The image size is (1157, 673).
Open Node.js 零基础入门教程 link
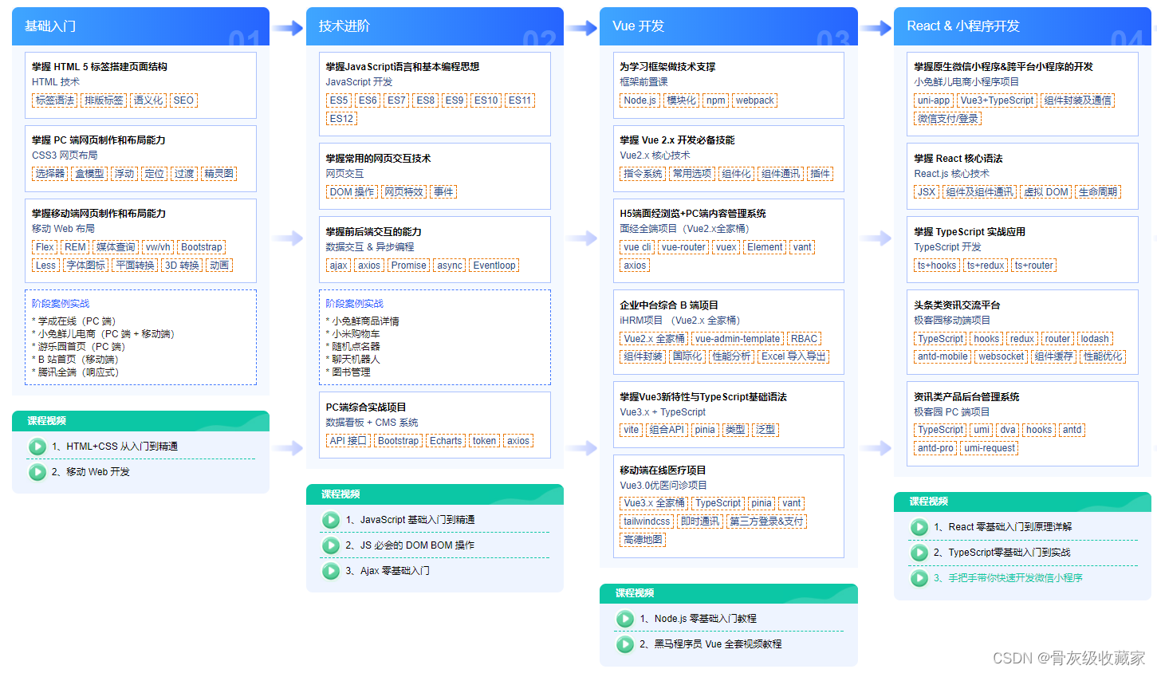698,619
